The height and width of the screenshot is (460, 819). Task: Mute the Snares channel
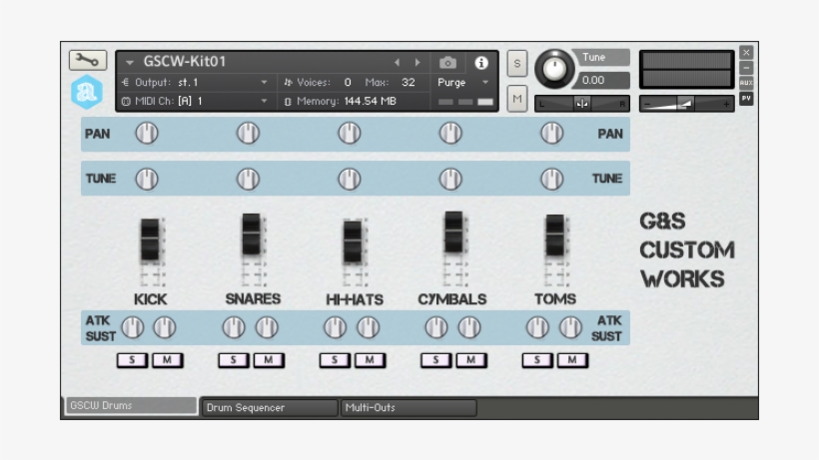[x=269, y=360]
